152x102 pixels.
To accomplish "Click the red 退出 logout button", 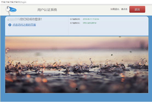I will 137,9.
